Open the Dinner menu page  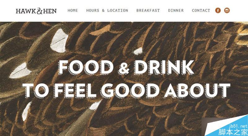176,11
